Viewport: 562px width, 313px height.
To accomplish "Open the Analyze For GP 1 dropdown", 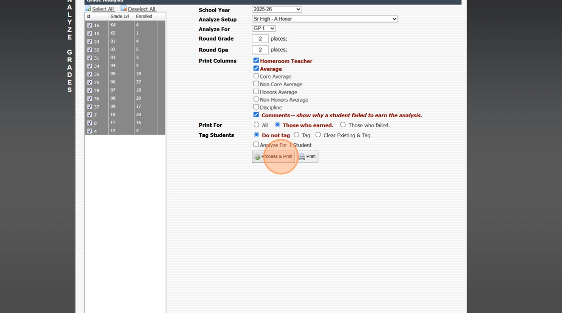I will (x=264, y=28).
